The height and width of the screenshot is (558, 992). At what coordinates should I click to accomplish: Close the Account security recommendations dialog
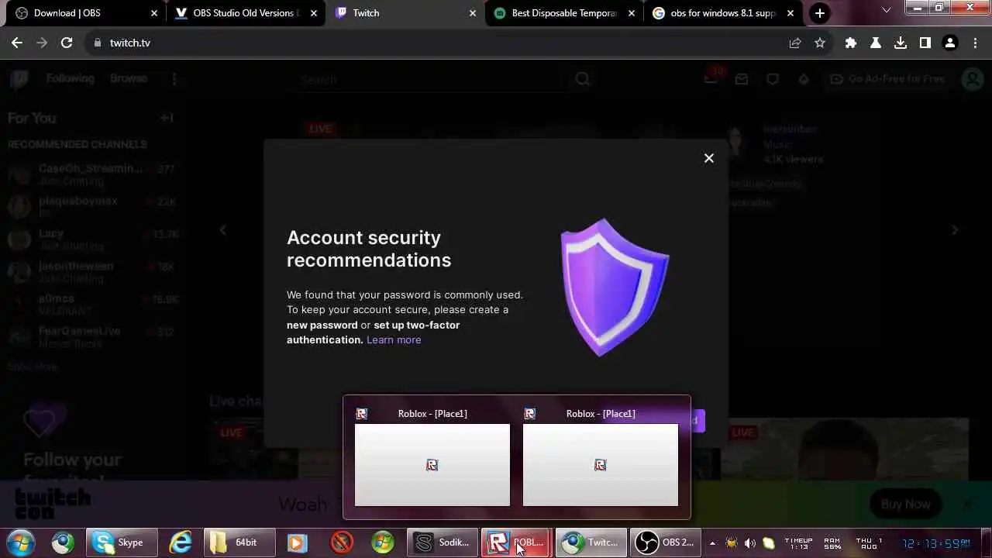[x=708, y=158]
